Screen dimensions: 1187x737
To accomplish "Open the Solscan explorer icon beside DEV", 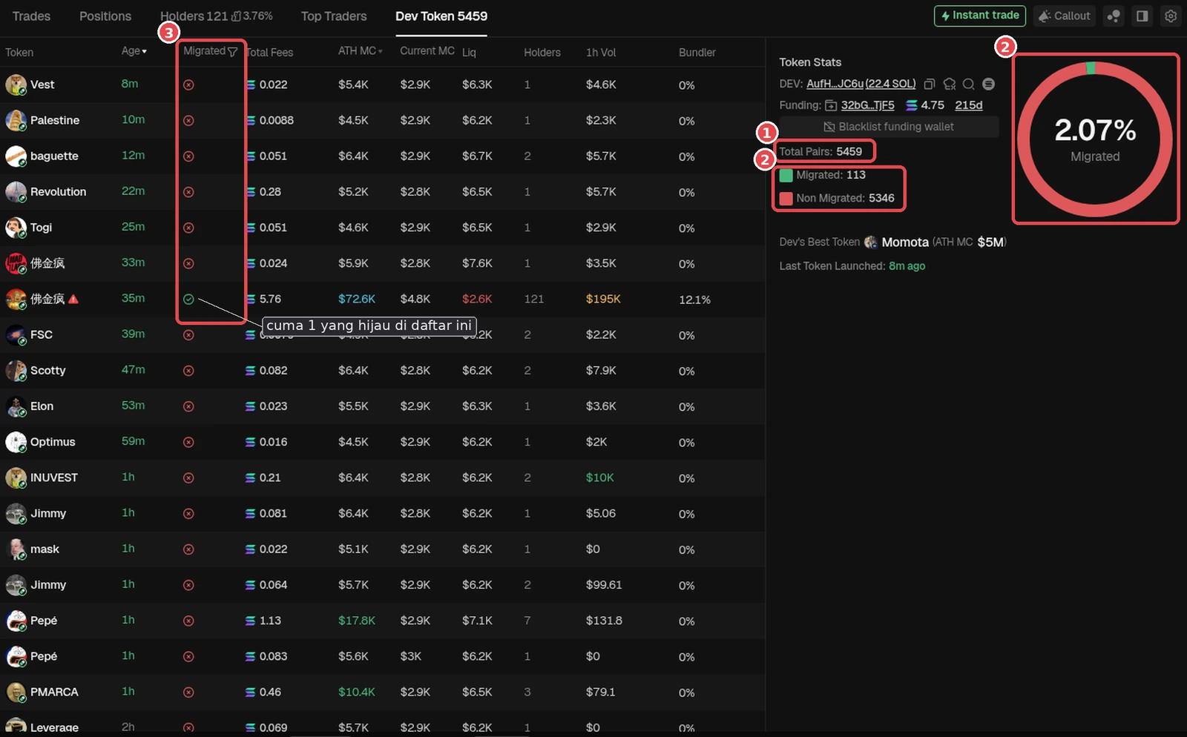I will [x=988, y=84].
